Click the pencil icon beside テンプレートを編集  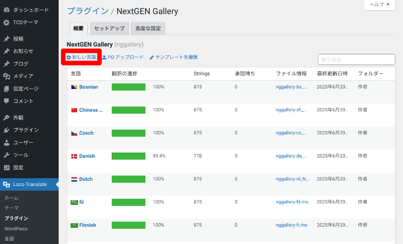[x=152, y=57]
